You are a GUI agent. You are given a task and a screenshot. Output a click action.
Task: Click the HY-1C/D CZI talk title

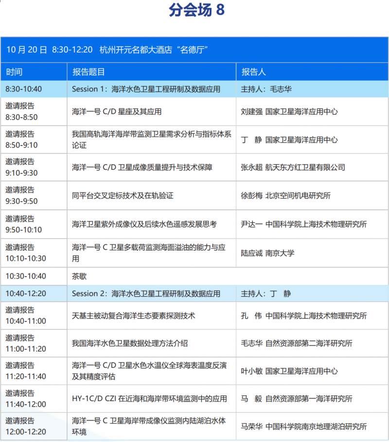click(x=149, y=399)
